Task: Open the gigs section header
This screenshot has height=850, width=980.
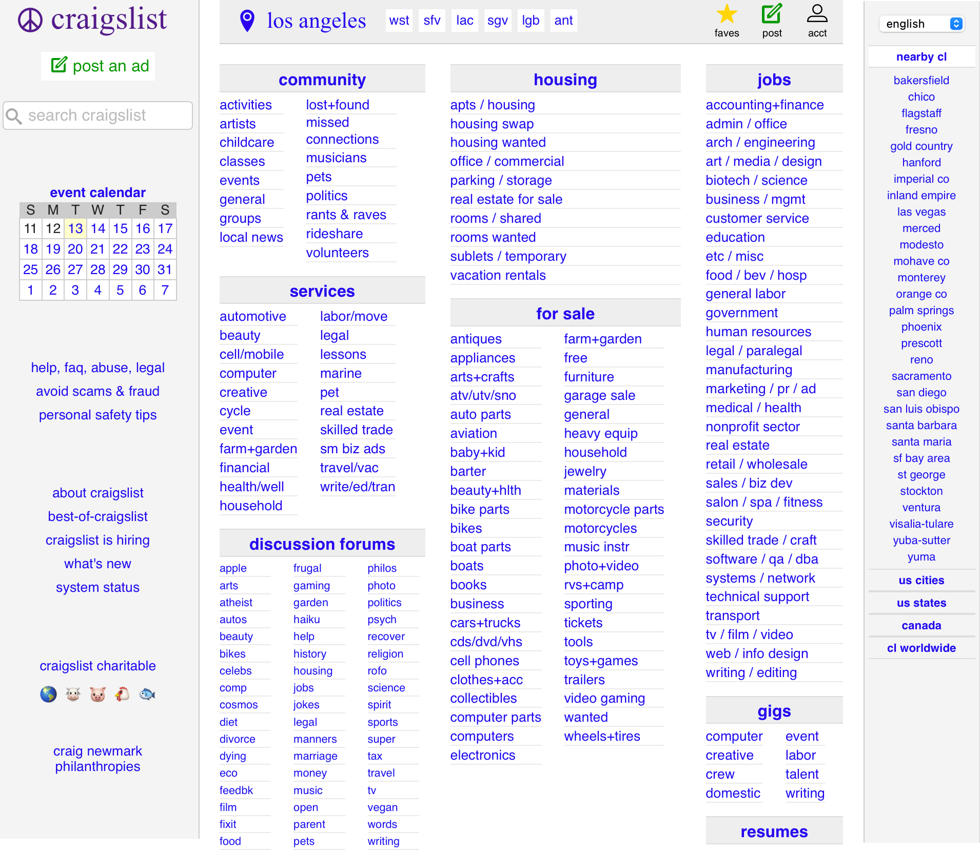Action: point(774,711)
